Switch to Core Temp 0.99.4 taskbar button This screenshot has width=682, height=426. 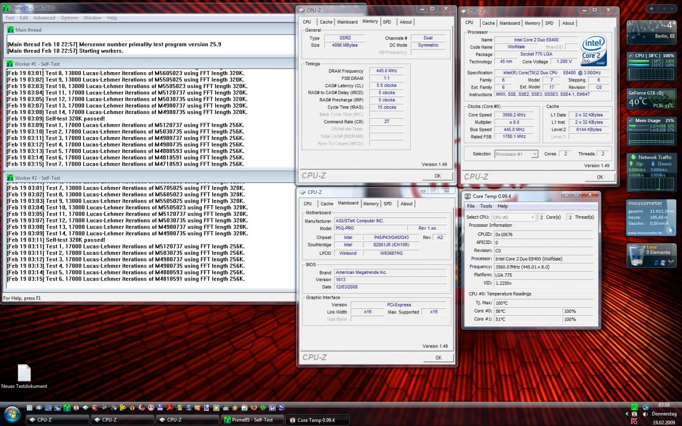pos(318,420)
